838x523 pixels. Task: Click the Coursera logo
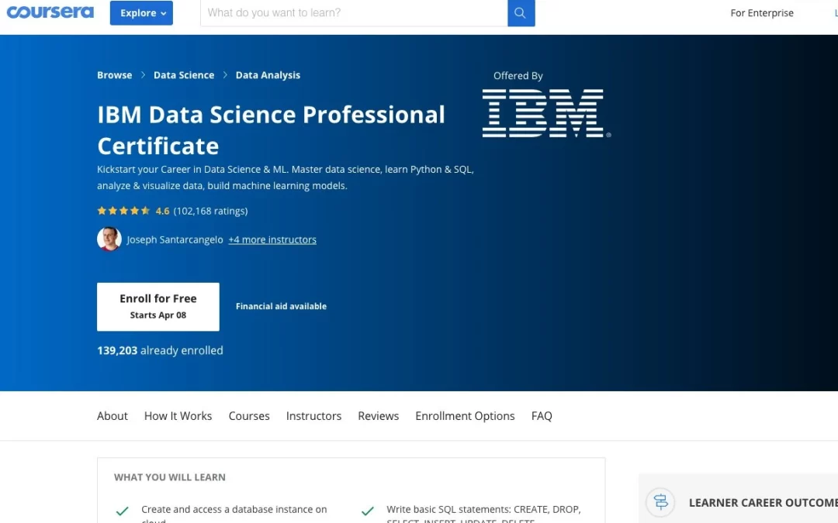pyautogui.click(x=50, y=12)
